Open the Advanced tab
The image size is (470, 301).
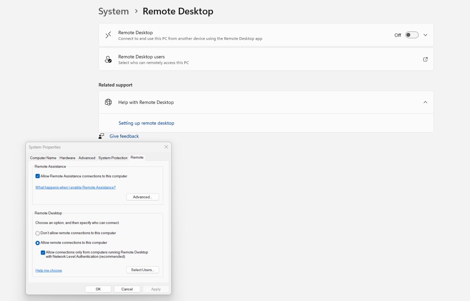point(87,158)
